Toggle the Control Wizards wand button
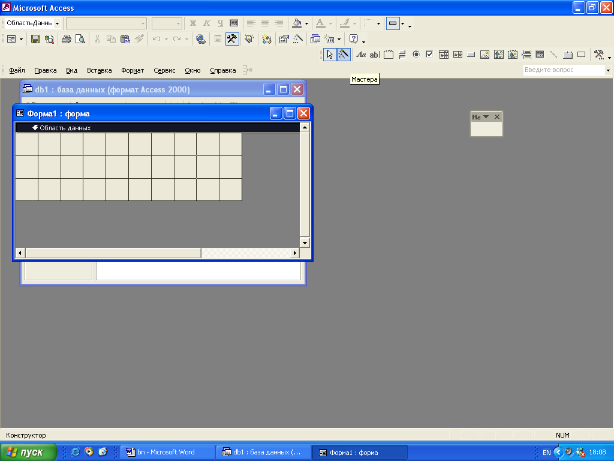 [x=344, y=55]
